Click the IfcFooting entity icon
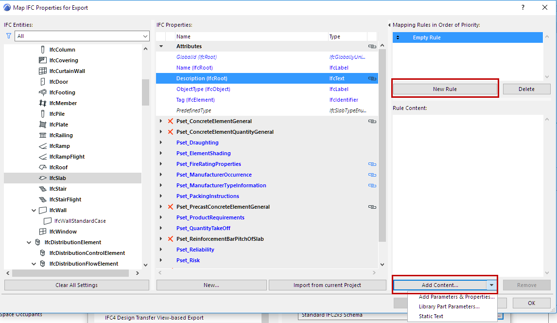 (x=43, y=92)
